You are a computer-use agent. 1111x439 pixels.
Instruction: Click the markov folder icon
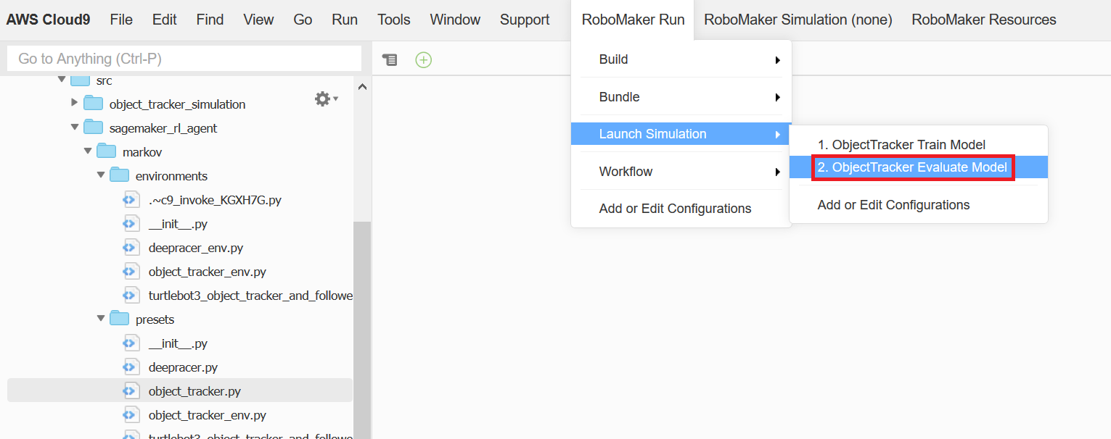[106, 151]
